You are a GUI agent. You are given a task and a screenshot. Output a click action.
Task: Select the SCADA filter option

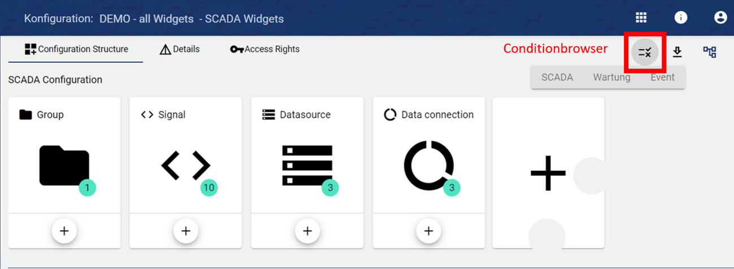(557, 77)
